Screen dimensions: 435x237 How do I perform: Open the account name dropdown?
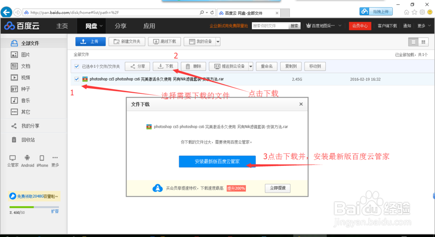[x=324, y=26]
